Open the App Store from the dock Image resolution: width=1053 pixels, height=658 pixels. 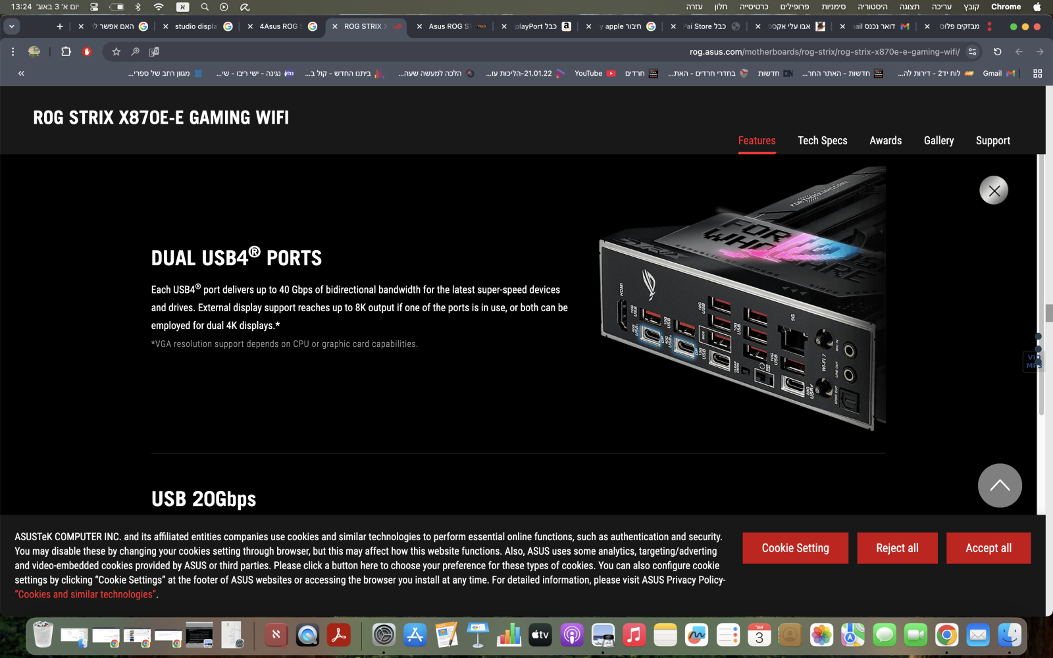(x=415, y=635)
